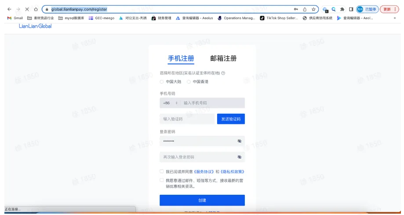404x215 pixels.
Task: Open the extensions puzzle icon
Action: pos(342,9)
